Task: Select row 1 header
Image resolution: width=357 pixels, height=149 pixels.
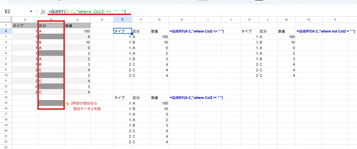Action: tap(6, 25)
